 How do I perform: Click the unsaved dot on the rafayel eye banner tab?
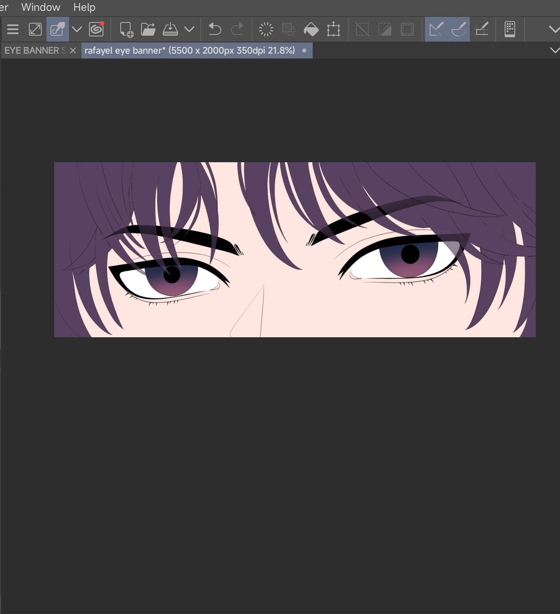(305, 51)
